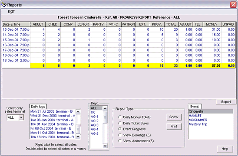This screenshot has width=238, height=156.
Task: Select TIC department
Action: [96, 112]
